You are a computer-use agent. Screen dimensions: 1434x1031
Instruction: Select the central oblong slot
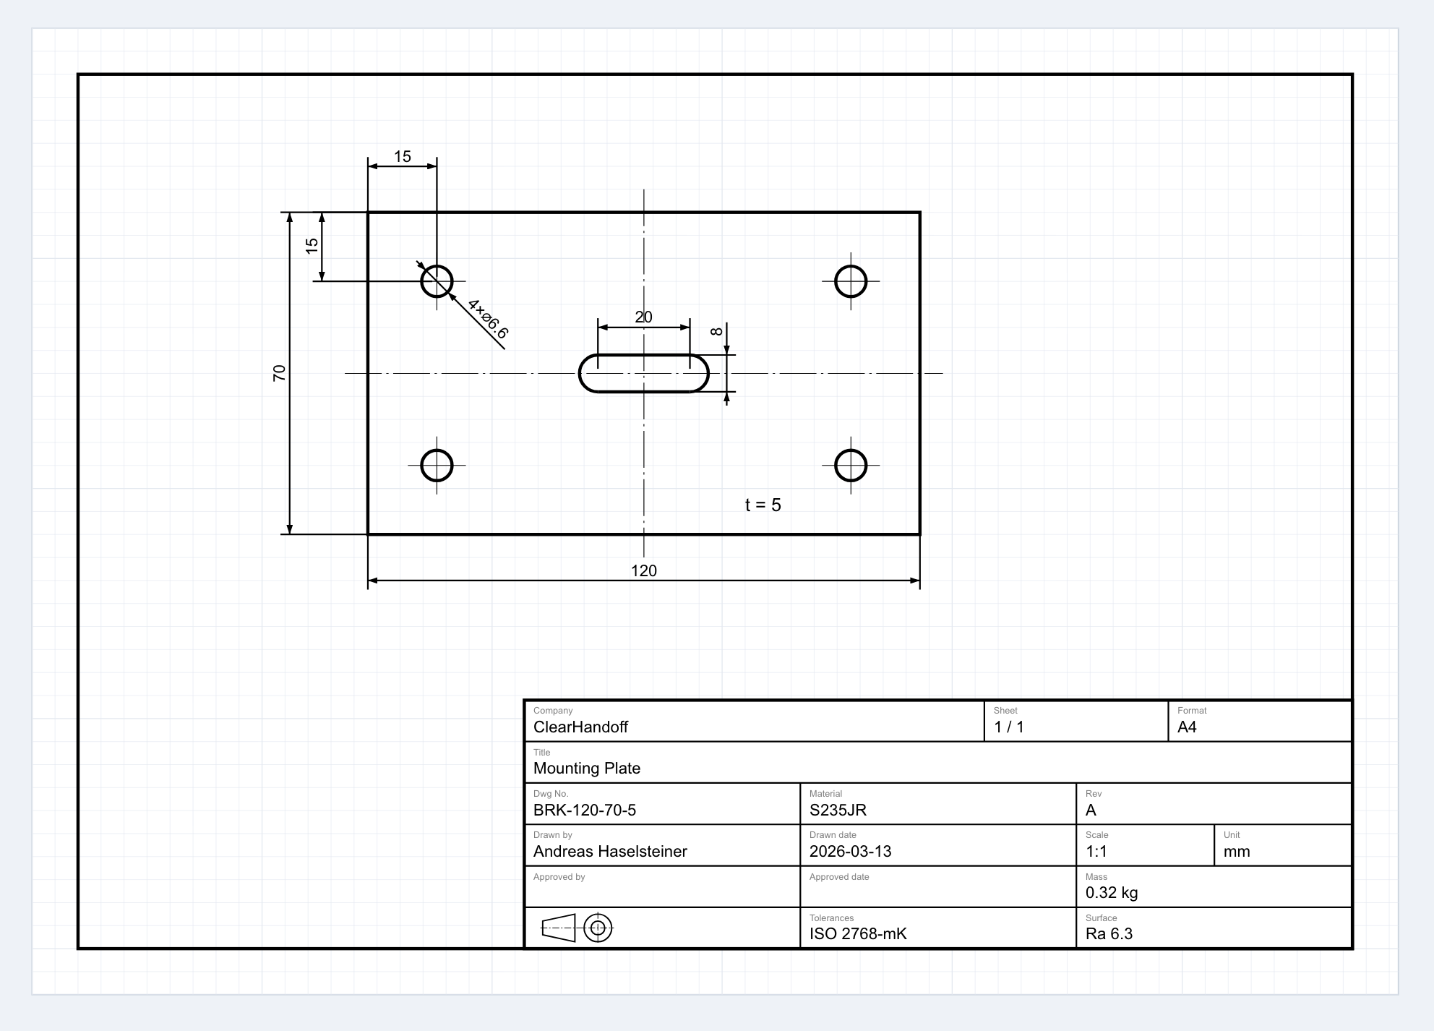point(643,373)
